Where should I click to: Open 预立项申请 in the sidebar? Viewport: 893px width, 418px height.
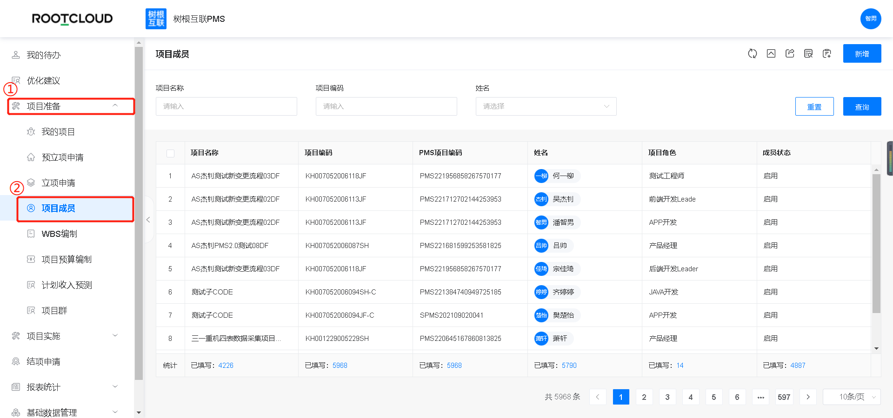tap(62, 157)
